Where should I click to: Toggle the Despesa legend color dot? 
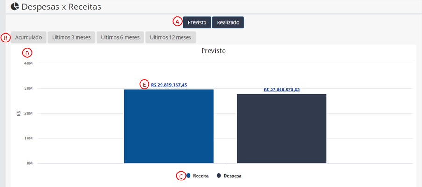coord(219,176)
